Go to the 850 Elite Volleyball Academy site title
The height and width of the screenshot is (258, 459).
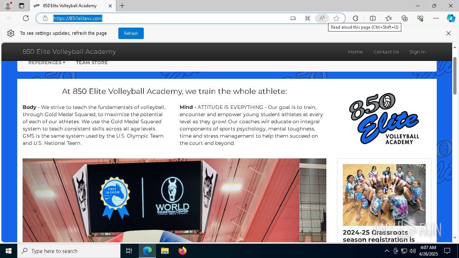69,52
